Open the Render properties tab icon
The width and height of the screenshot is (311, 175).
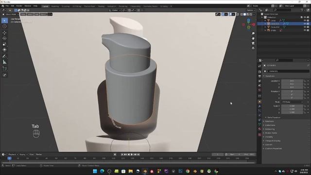coord(259,71)
